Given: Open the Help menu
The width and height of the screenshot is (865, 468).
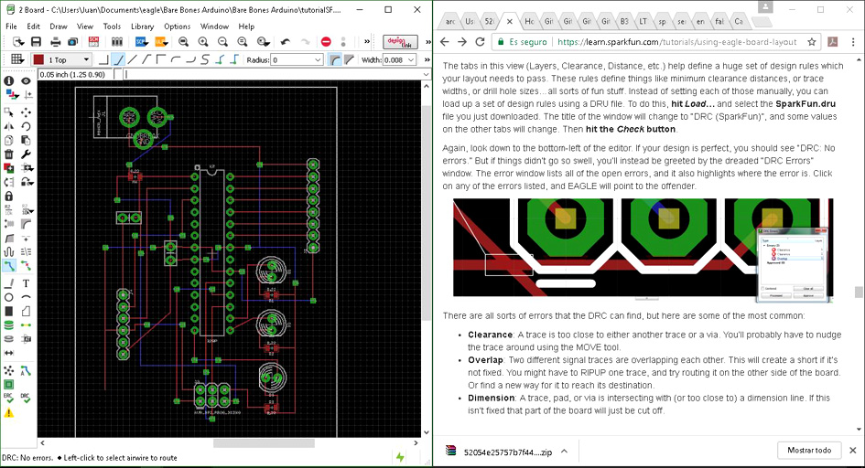Looking at the screenshot, I should [x=246, y=27].
